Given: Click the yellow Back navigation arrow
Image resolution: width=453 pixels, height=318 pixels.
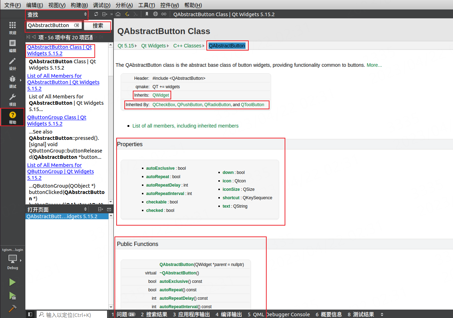Looking at the screenshot, I should point(127,14).
